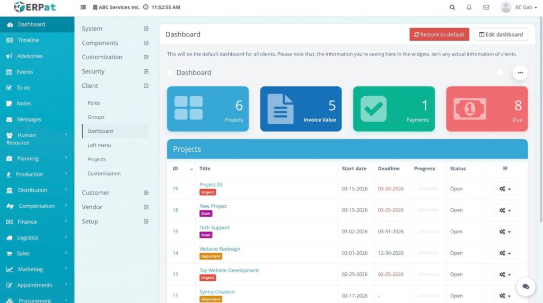Click the BC Gab user avatar

pyautogui.click(x=505, y=7)
